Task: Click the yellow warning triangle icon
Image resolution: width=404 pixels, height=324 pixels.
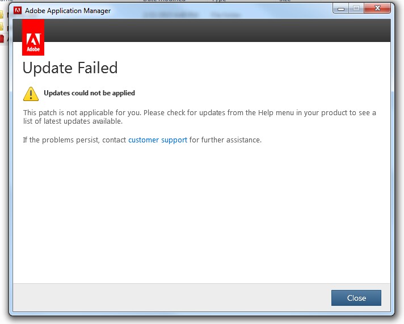Action: click(31, 94)
